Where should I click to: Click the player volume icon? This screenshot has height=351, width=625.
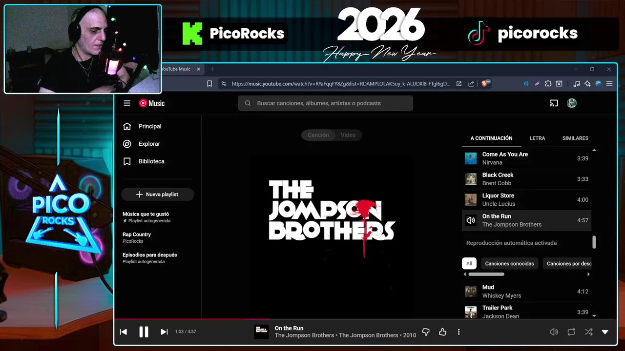(x=554, y=332)
